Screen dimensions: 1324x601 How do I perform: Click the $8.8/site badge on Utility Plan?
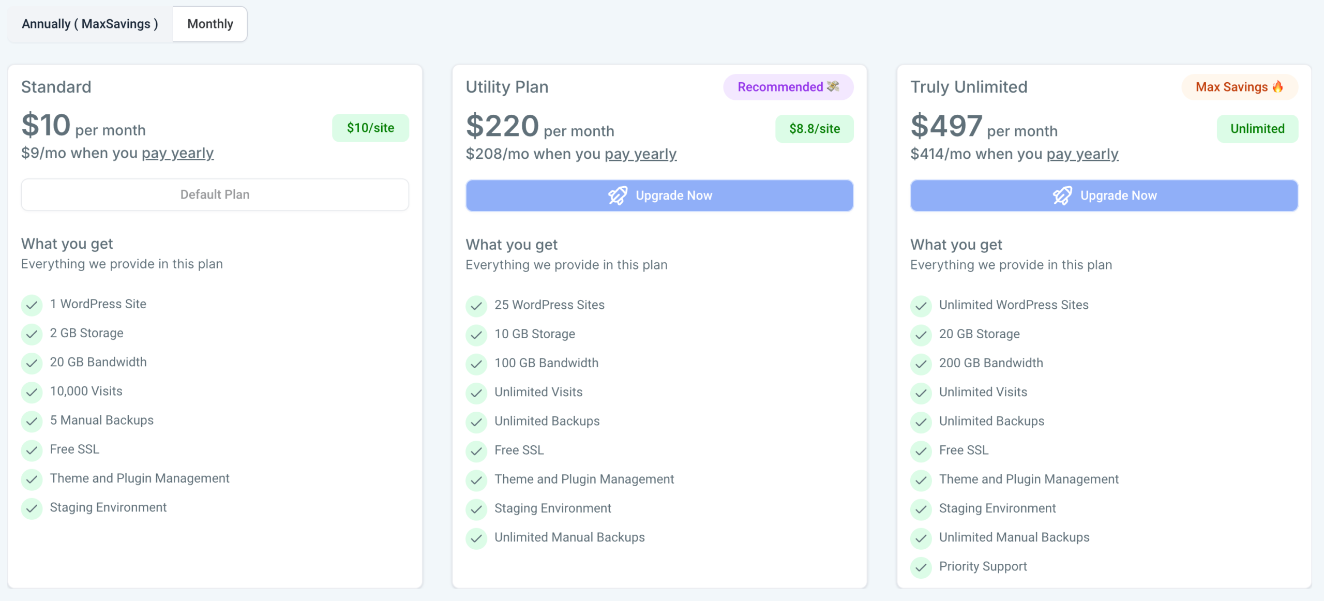815,128
